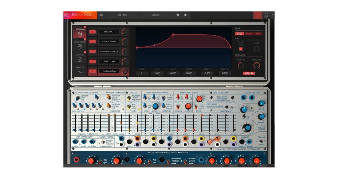Toggle the Left Hand power indicator

pyautogui.click(x=85, y=27)
